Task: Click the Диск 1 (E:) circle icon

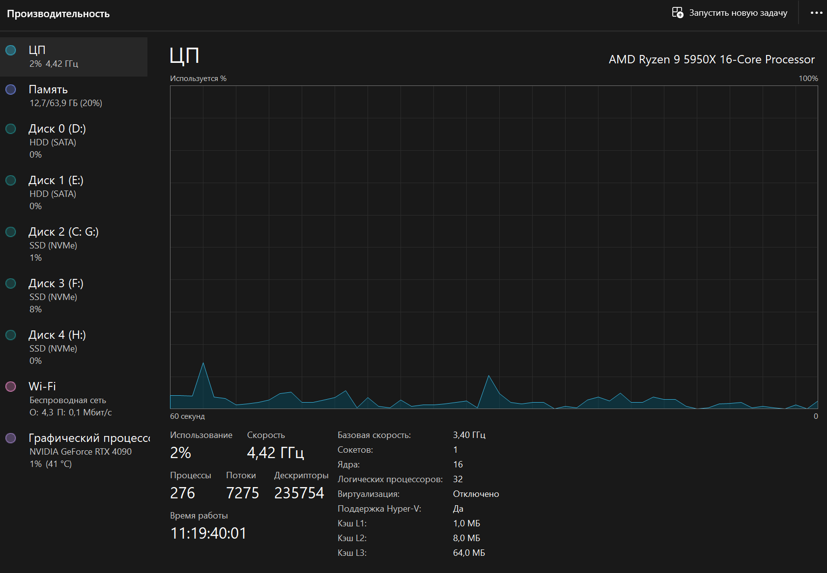Action: coord(11,180)
